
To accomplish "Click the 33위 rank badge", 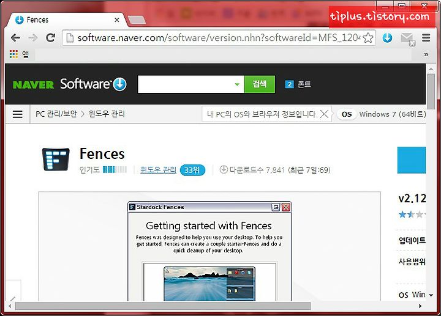I will point(192,170).
